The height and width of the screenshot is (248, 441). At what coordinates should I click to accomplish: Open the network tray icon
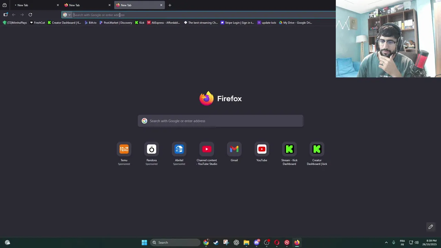[411, 242]
